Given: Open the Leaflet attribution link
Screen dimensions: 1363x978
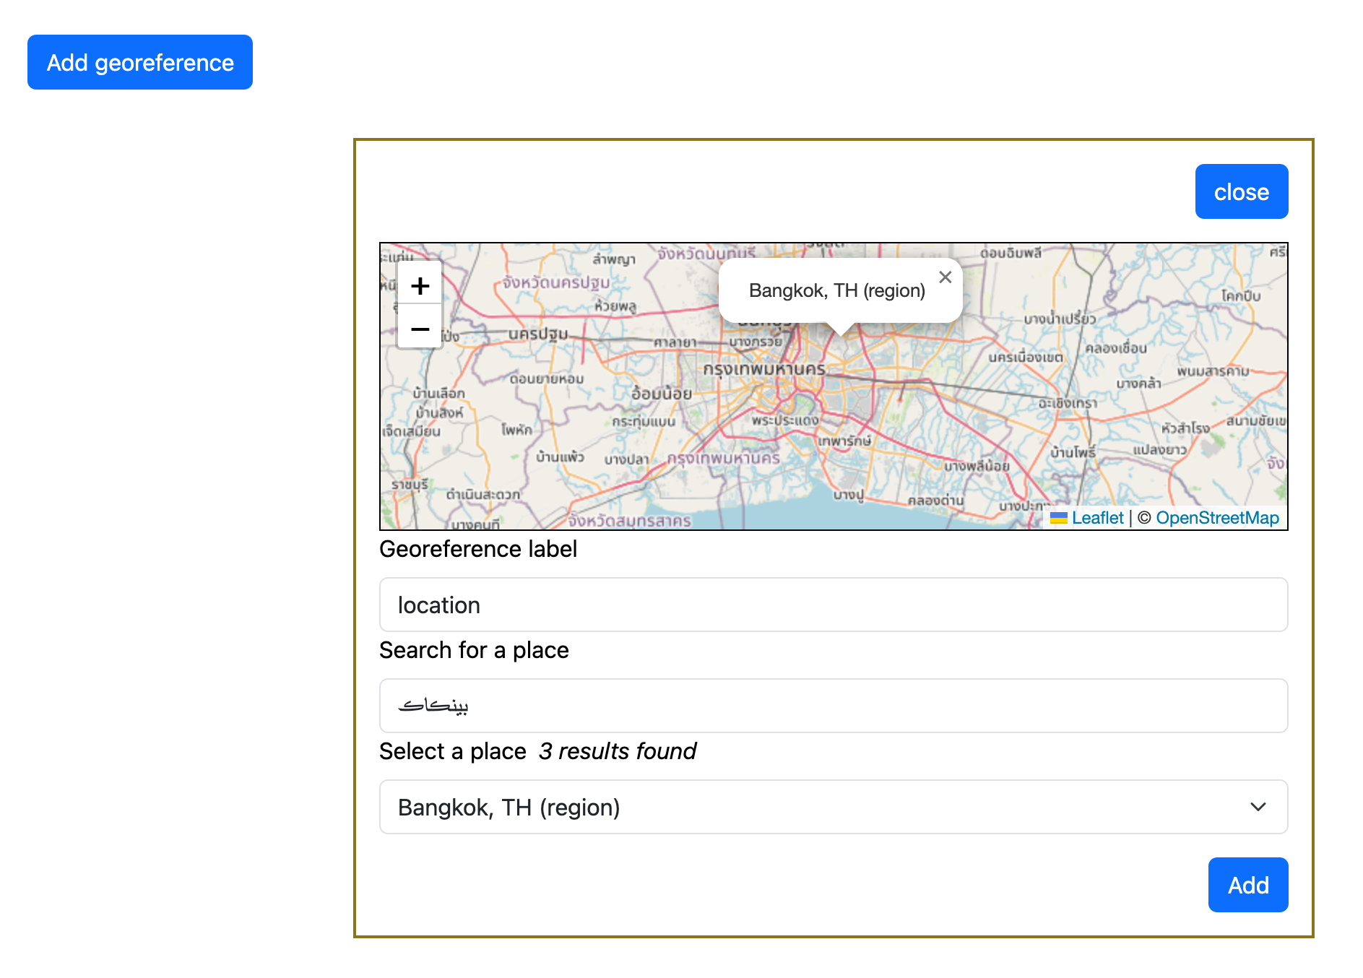Looking at the screenshot, I should 1097,518.
